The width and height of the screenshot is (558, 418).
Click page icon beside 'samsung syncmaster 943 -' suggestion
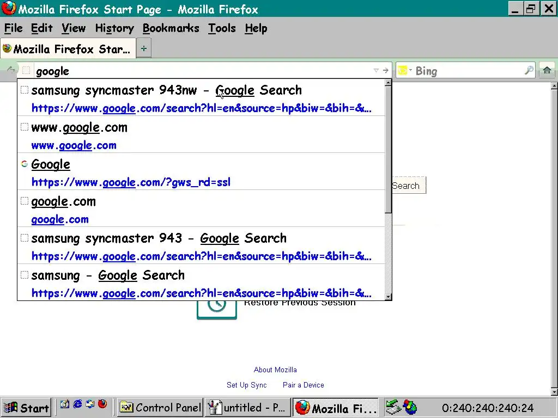pos(24,238)
